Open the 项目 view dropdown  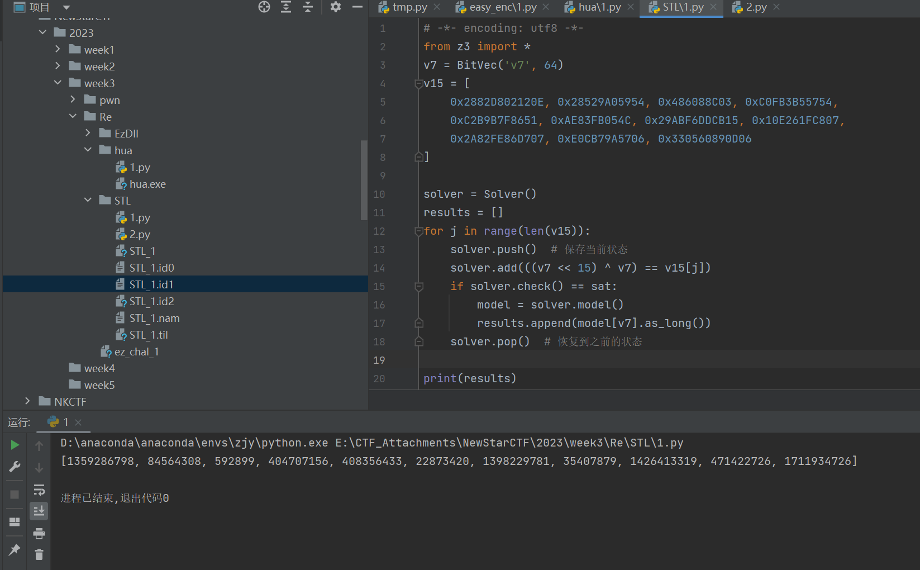66,7
